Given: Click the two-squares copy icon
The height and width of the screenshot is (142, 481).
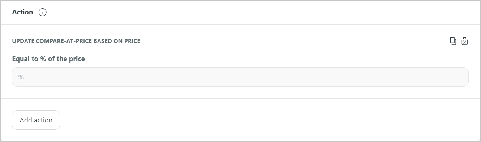Looking at the screenshot, I should pyautogui.click(x=453, y=41).
